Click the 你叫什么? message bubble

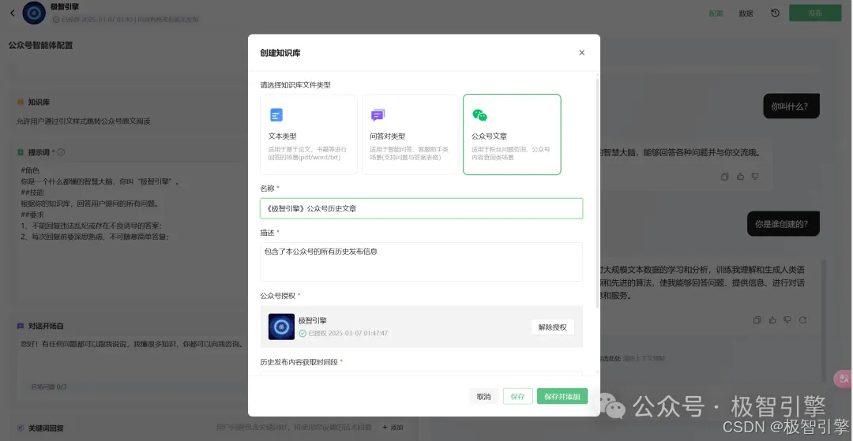point(791,106)
